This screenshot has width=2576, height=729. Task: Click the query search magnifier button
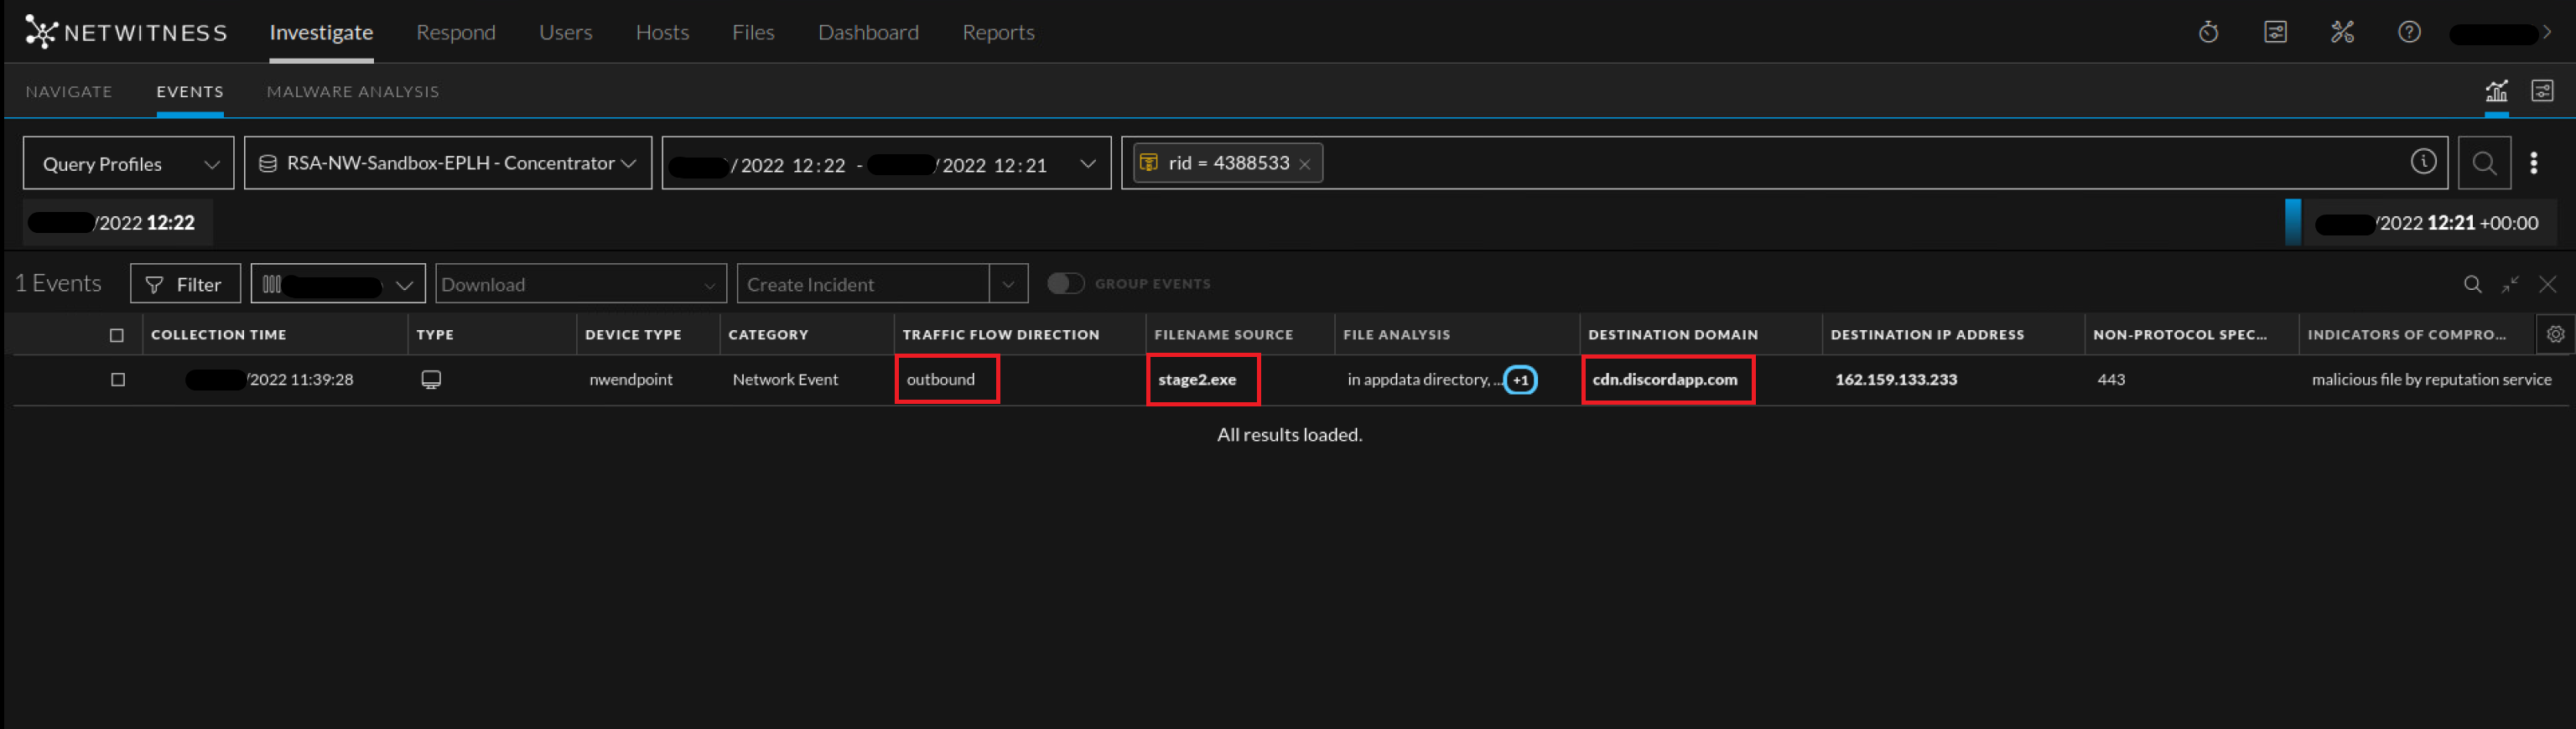2484,163
